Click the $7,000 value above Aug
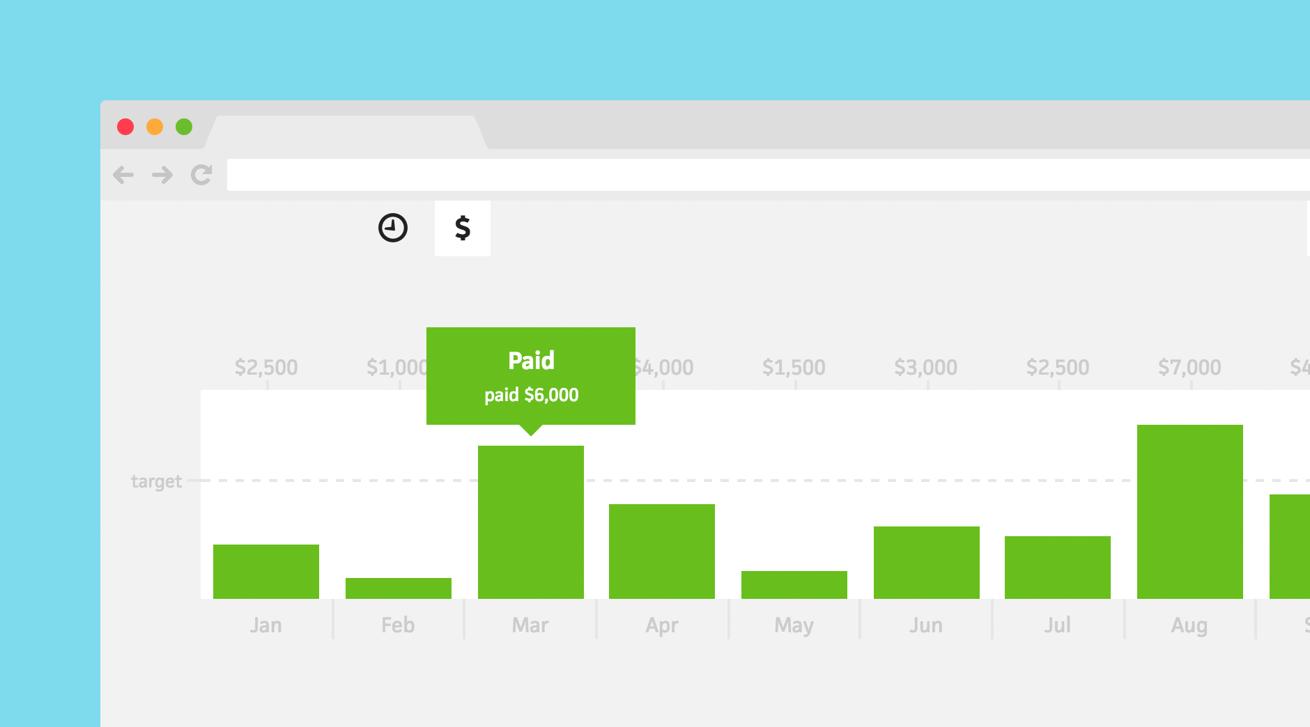 pyautogui.click(x=1189, y=367)
